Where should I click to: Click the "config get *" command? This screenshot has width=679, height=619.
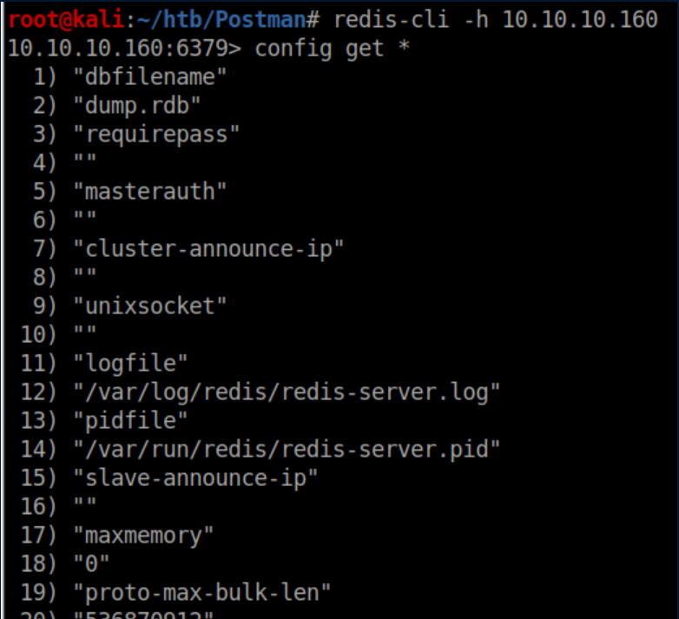coord(332,48)
